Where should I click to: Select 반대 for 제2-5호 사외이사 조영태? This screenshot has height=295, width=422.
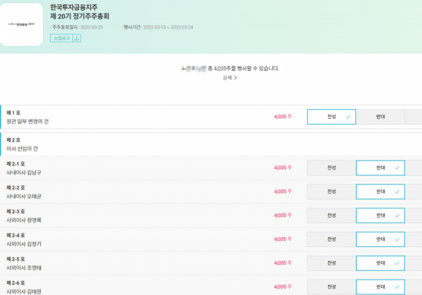click(x=381, y=263)
